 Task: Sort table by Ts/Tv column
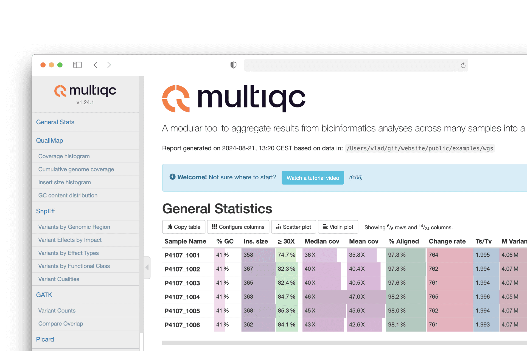[483, 241]
